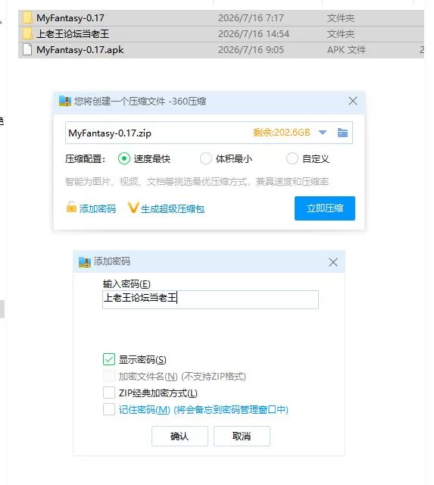Select the 速度最快 radio option

click(x=124, y=158)
